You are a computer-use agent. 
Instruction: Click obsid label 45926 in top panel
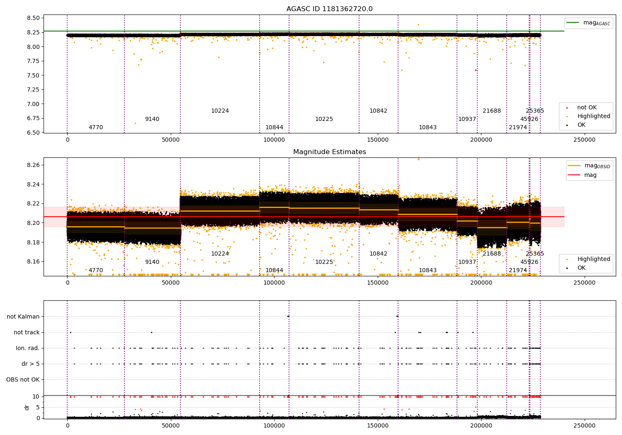pos(529,119)
